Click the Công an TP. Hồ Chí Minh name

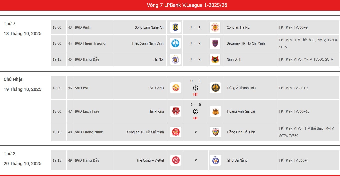(145, 132)
